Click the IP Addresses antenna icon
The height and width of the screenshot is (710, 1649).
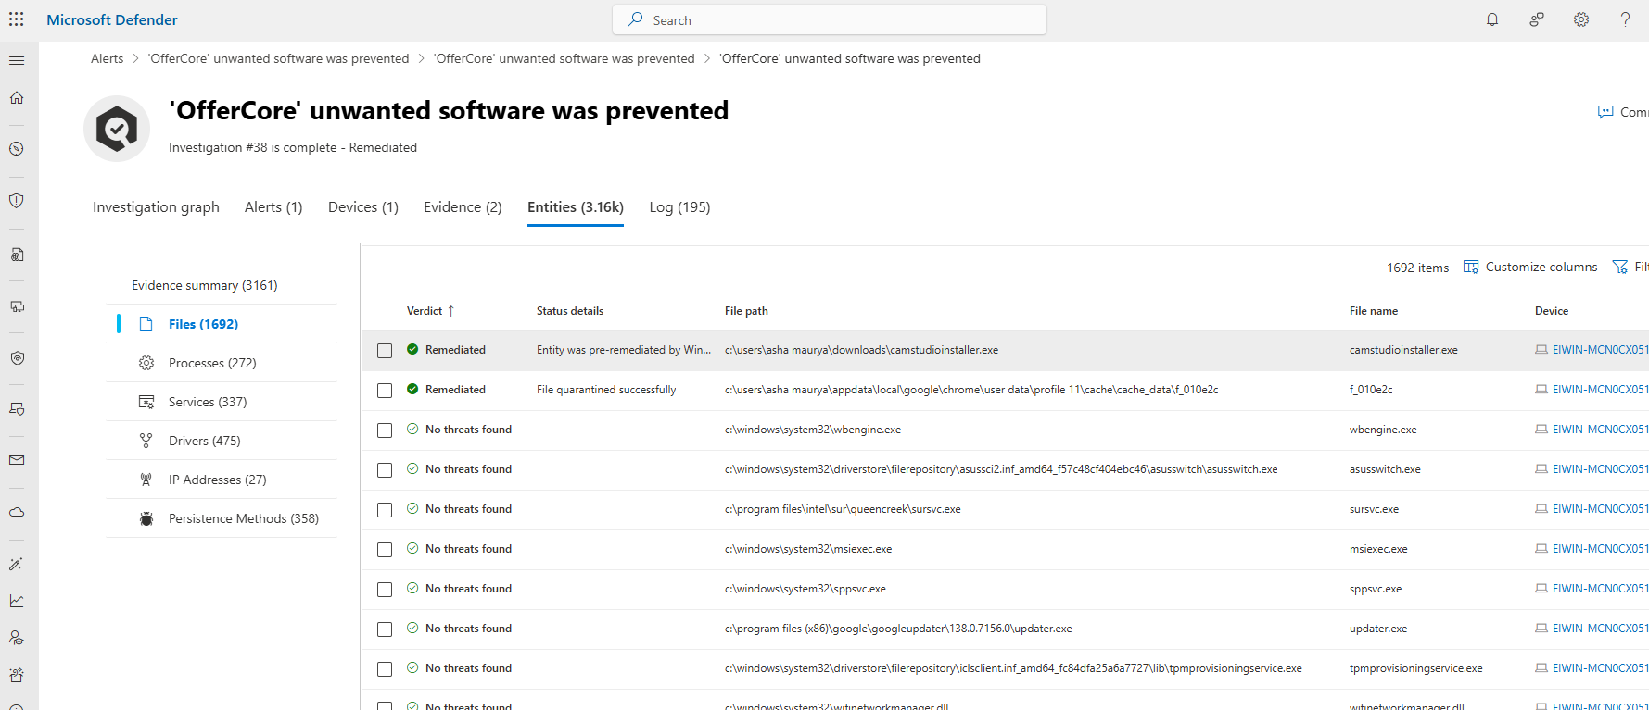tap(146, 480)
